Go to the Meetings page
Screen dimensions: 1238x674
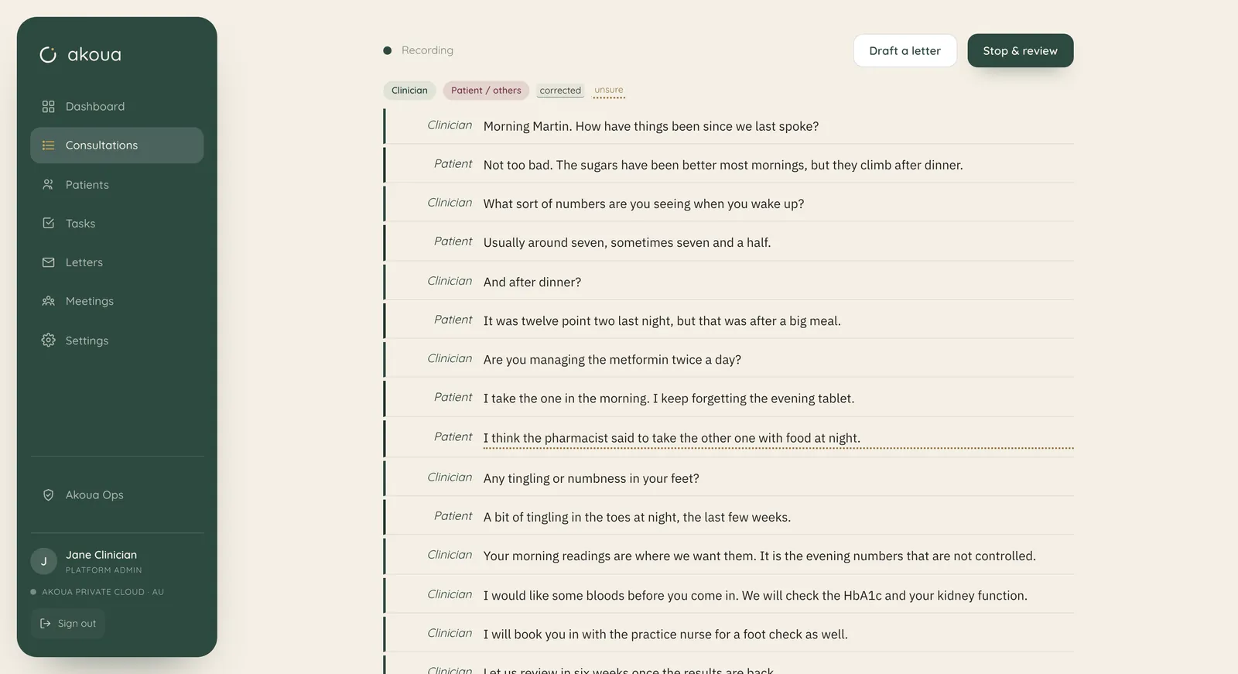click(117, 301)
